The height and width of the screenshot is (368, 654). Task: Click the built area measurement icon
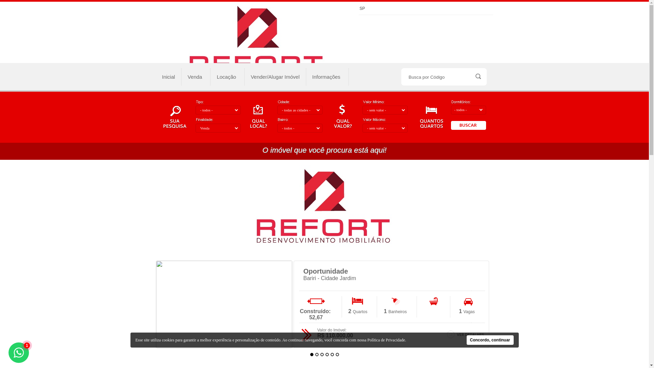316,301
